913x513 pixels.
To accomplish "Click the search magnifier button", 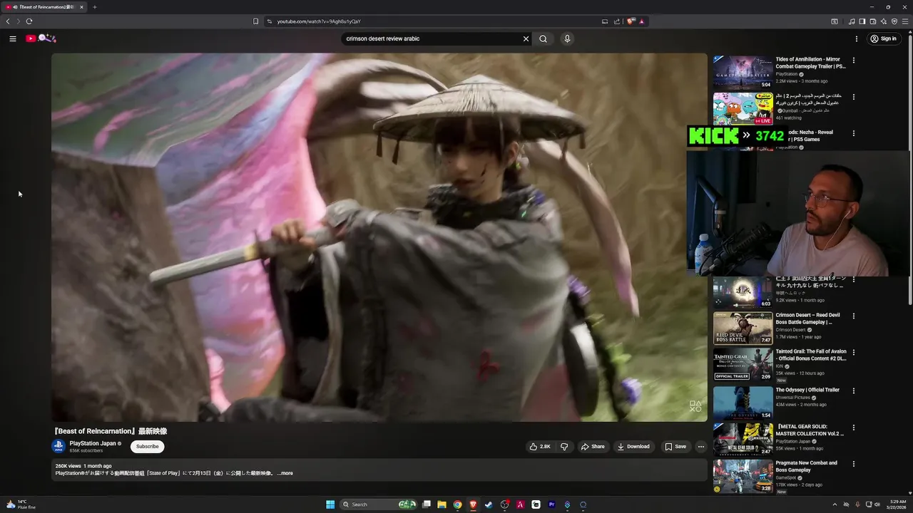I will (543, 38).
